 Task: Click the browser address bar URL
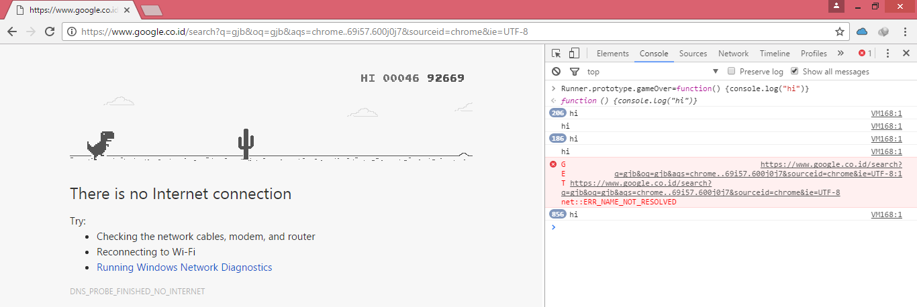tap(304, 32)
